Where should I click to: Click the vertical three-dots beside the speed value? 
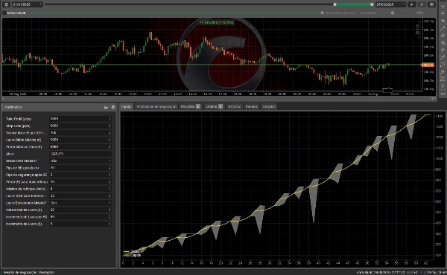(434, 13)
